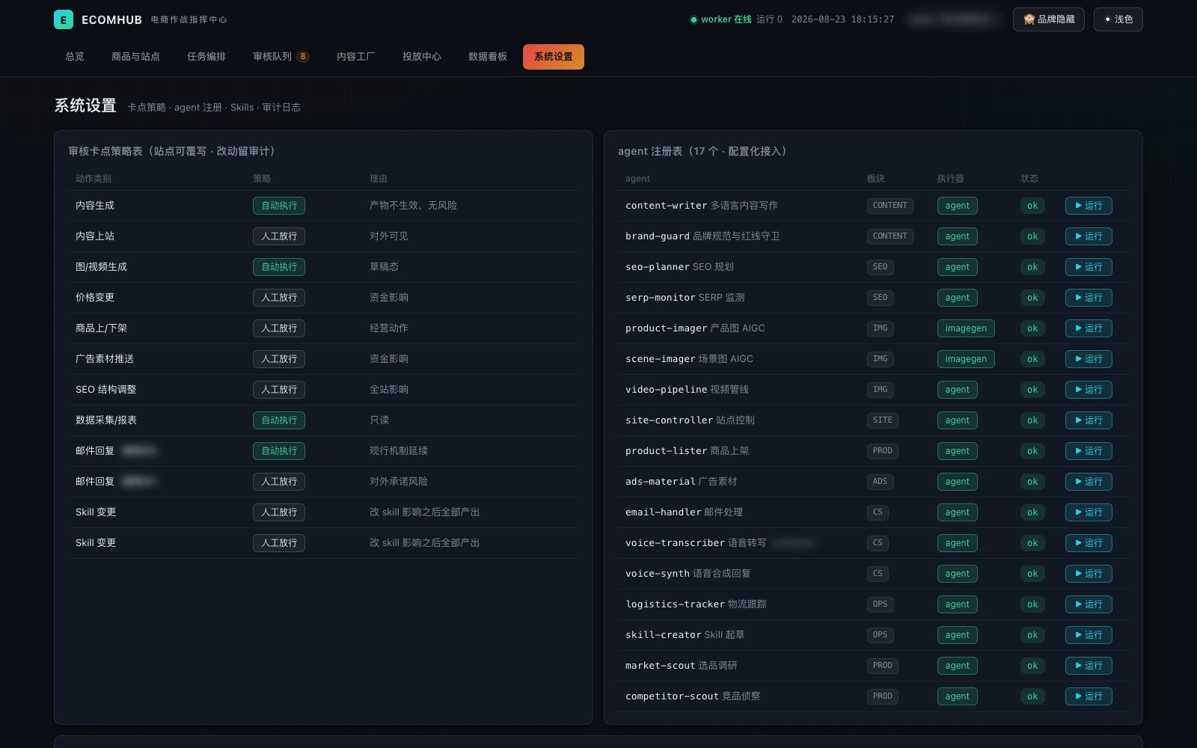Screen dimensions: 1197x748
Task: Click the worker 在线 status indicator
Action: coord(720,19)
